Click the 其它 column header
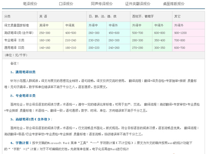Screen dimensions: 207x154 188,17
